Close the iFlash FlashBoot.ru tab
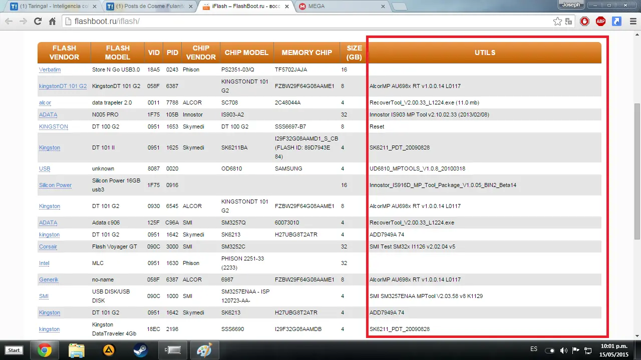Screen dimensions: 641x360 287,6
